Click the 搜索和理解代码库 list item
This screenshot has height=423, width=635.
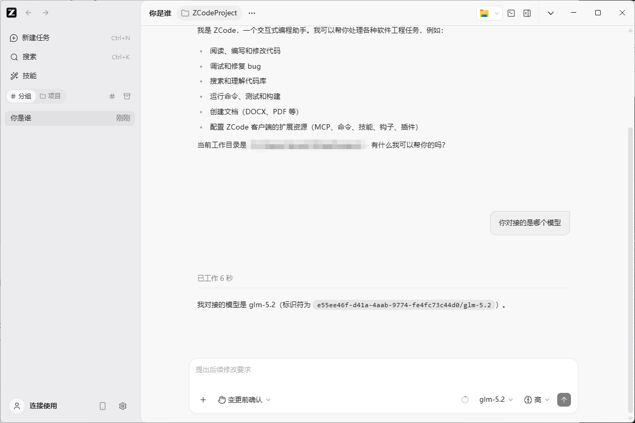tap(238, 81)
